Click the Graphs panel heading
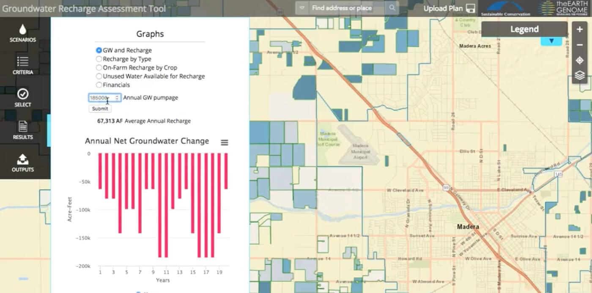 tap(150, 34)
